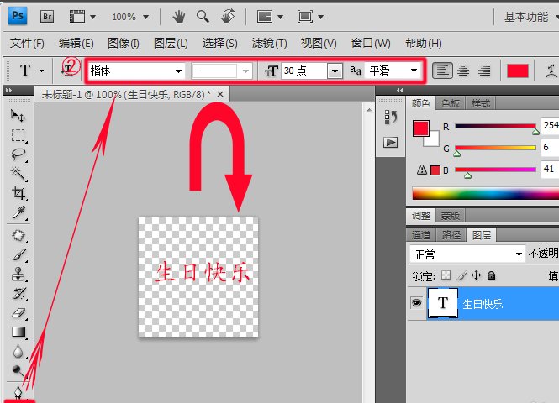
Task: Select the Zoom magnifier tool in application bar
Action: click(x=203, y=17)
